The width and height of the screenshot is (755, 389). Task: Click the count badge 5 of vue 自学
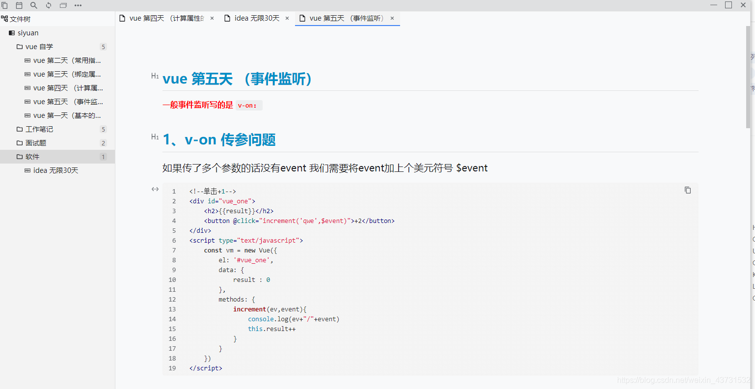[103, 47]
